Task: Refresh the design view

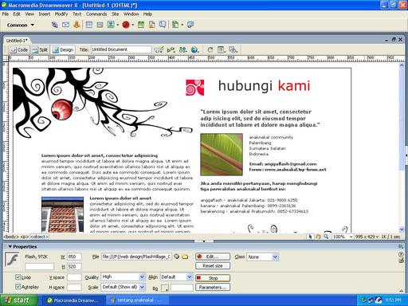Action: pyautogui.click(x=210, y=49)
